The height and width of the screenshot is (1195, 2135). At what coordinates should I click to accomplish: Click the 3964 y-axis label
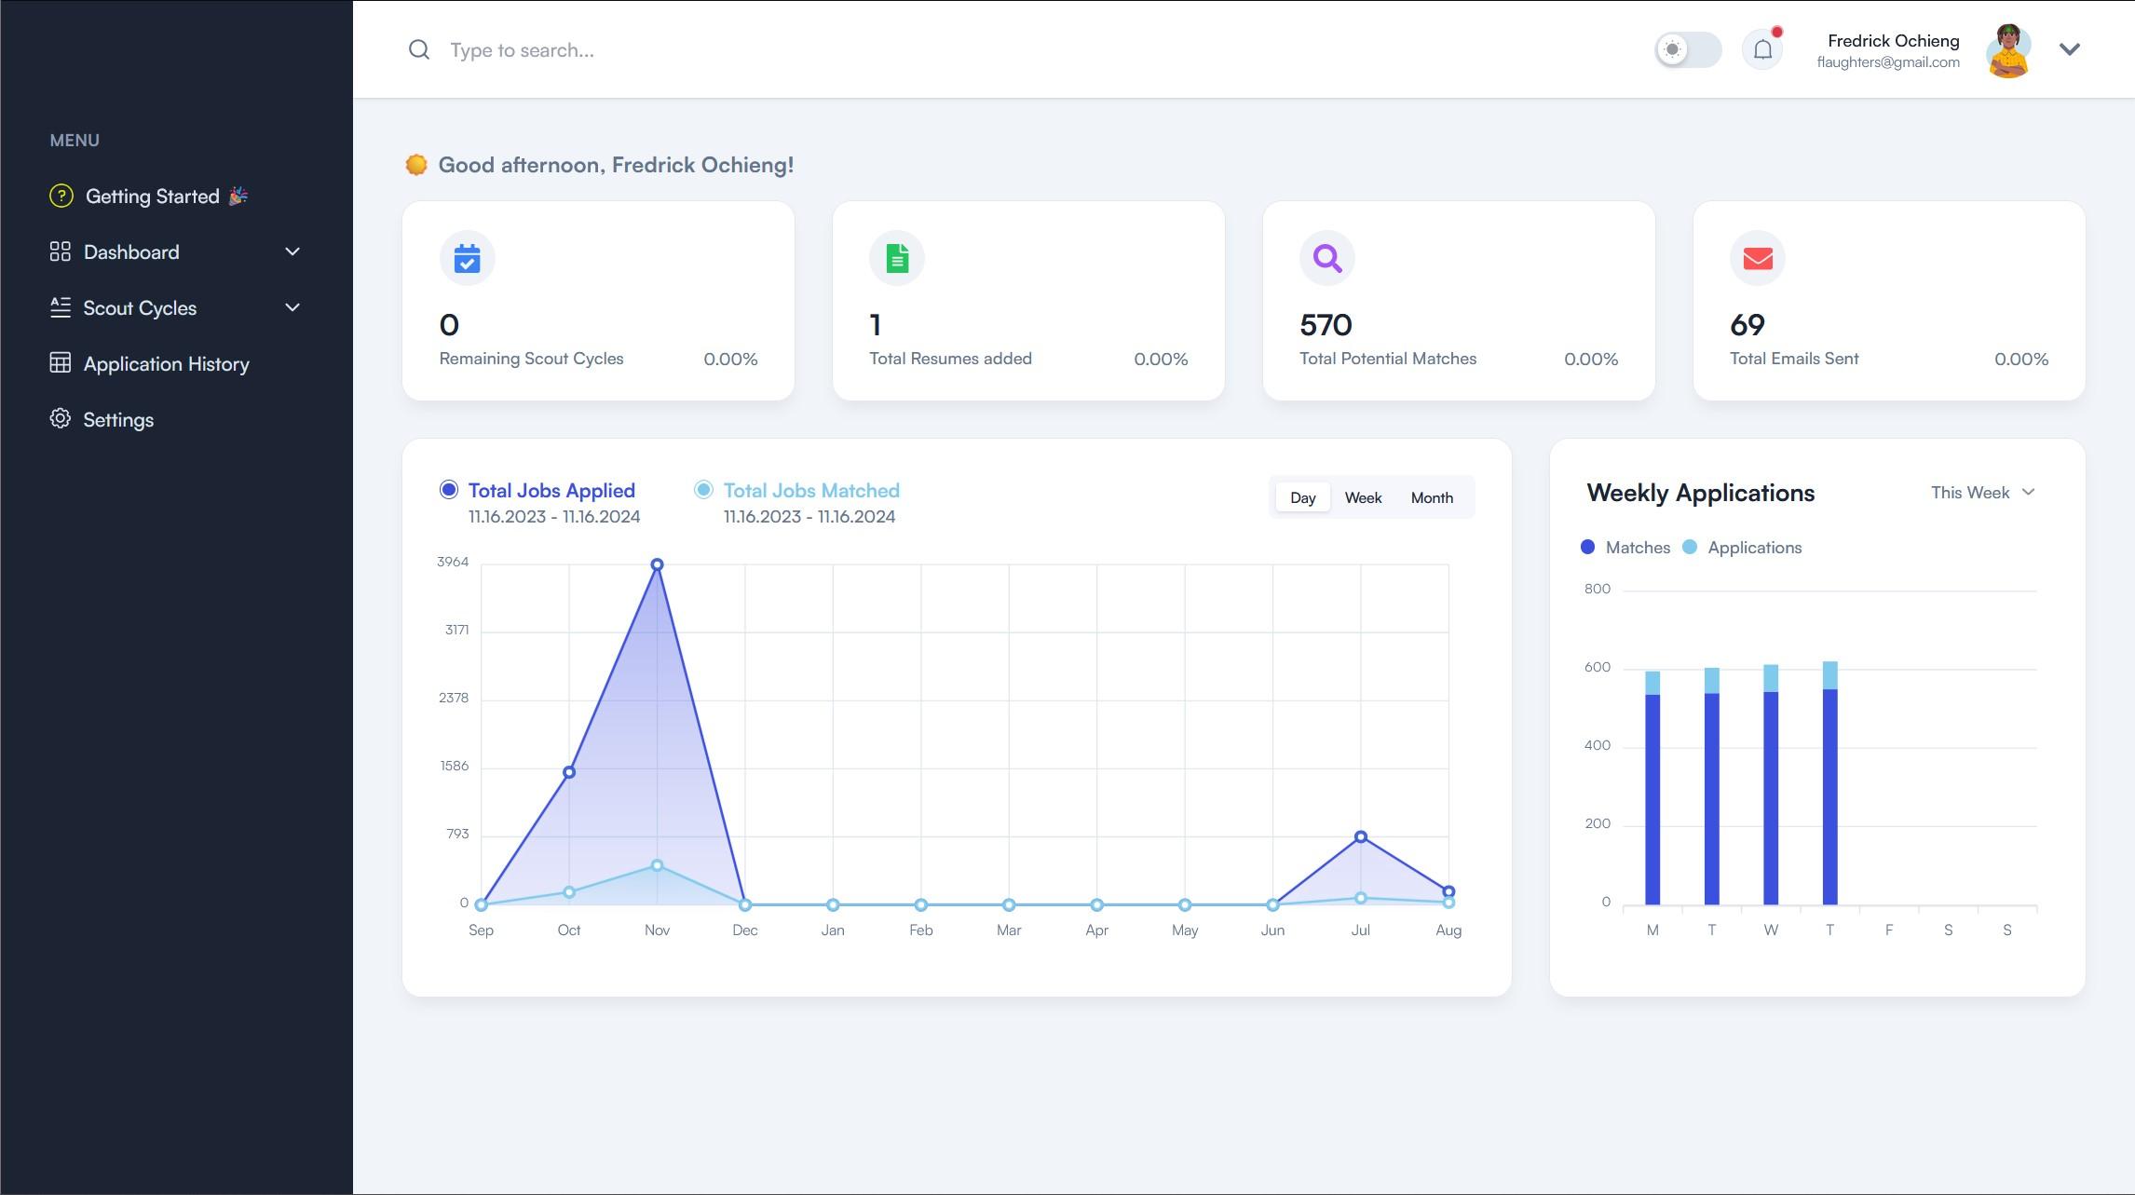[453, 562]
